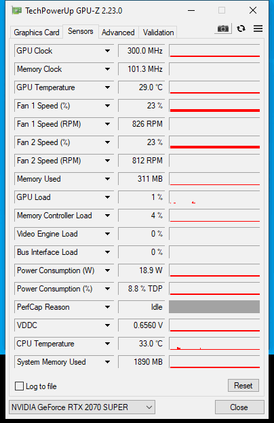The image size is (274, 423).
Task: Enable the Log to file checkbox
Action: click(19, 386)
